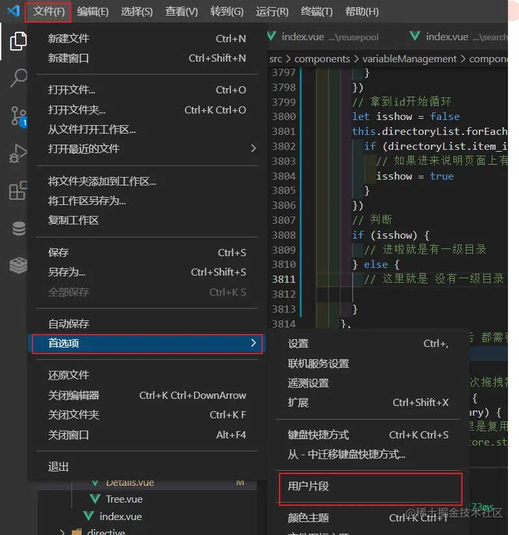The height and width of the screenshot is (535, 519).
Task: Choose 新建文件 from the file menu
Action: [x=147, y=38]
